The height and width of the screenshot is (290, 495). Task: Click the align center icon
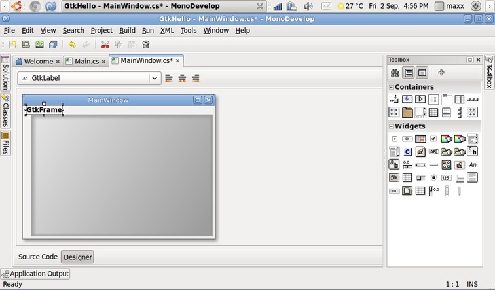pyautogui.click(x=182, y=78)
